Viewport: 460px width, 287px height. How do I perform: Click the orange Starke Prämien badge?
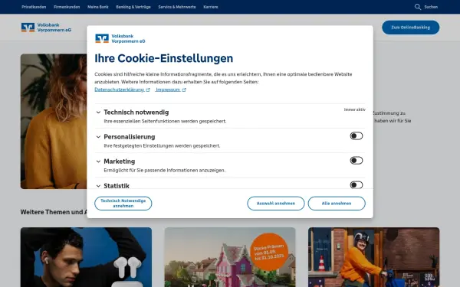pyautogui.click(x=269, y=252)
